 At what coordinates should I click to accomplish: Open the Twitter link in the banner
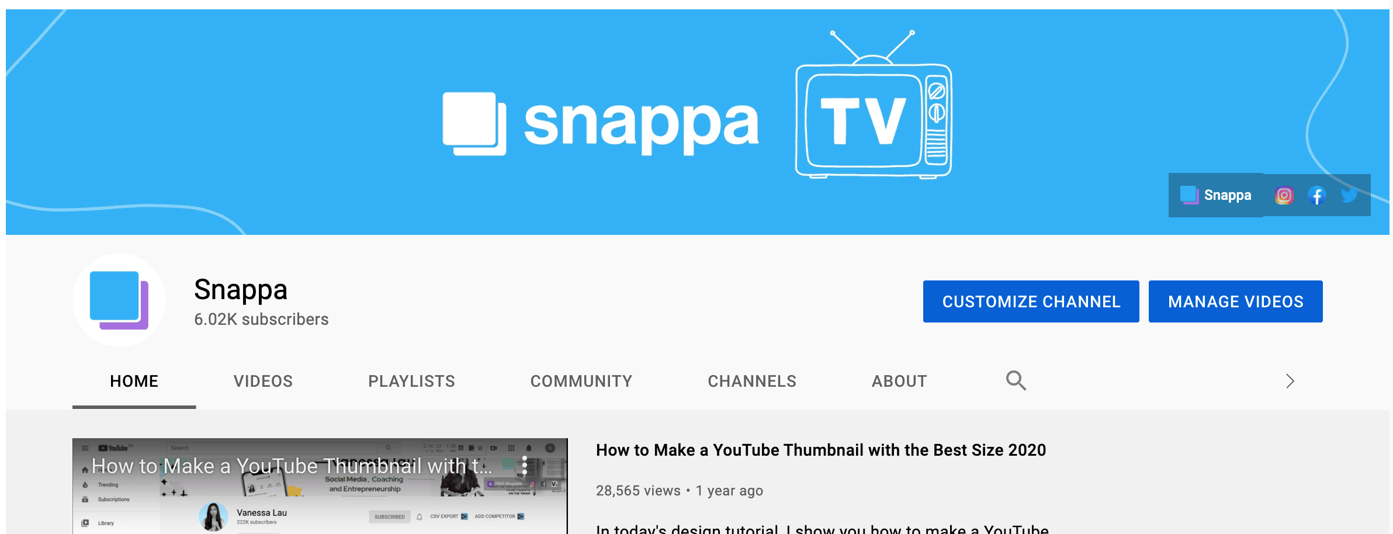click(1349, 195)
